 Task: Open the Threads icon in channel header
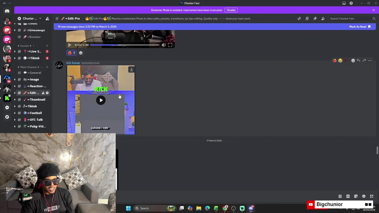[x=299, y=19]
